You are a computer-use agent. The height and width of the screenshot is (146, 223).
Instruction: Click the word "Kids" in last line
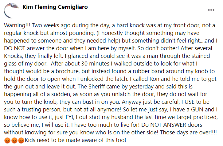tap(30, 140)
